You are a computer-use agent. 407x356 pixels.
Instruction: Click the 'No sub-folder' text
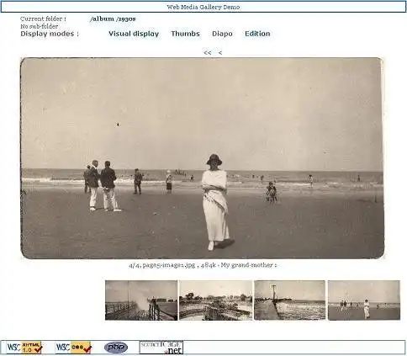click(x=40, y=26)
